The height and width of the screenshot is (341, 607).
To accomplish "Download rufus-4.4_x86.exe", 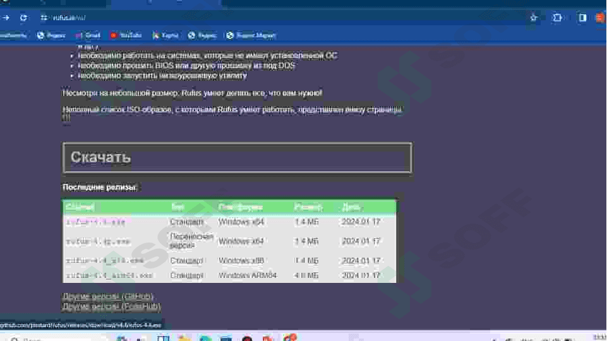I will point(104,261).
